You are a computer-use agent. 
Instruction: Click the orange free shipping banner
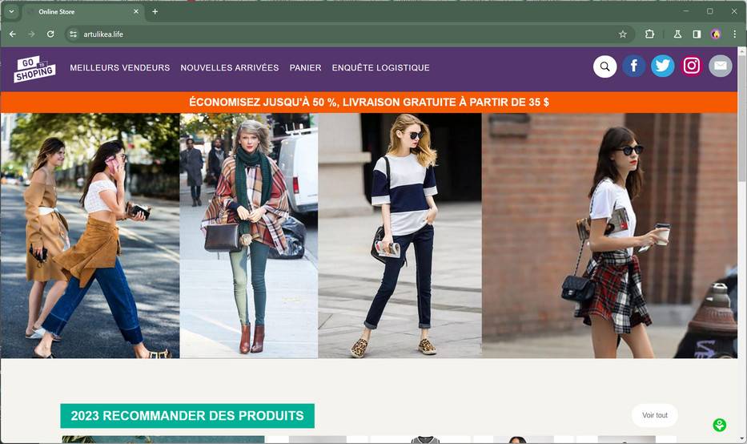[x=369, y=102]
